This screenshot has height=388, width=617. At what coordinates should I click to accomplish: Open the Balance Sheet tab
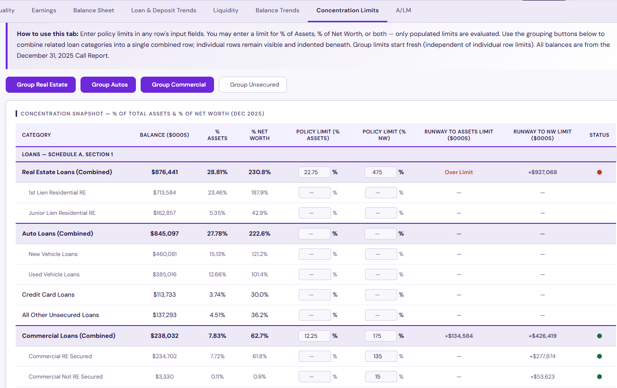pos(94,10)
